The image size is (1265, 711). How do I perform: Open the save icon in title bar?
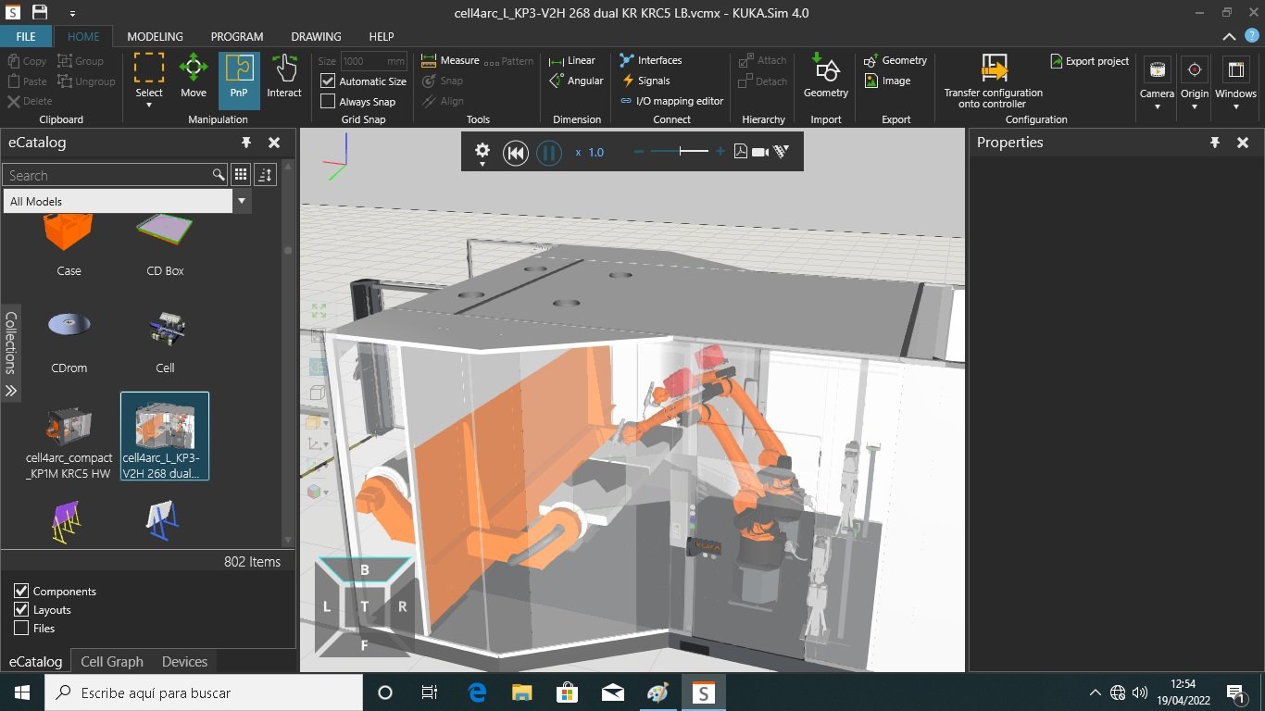pyautogui.click(x=40, y=12)
